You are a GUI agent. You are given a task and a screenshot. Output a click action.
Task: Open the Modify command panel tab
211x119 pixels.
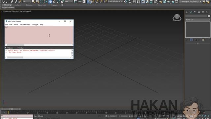(191, 12)
